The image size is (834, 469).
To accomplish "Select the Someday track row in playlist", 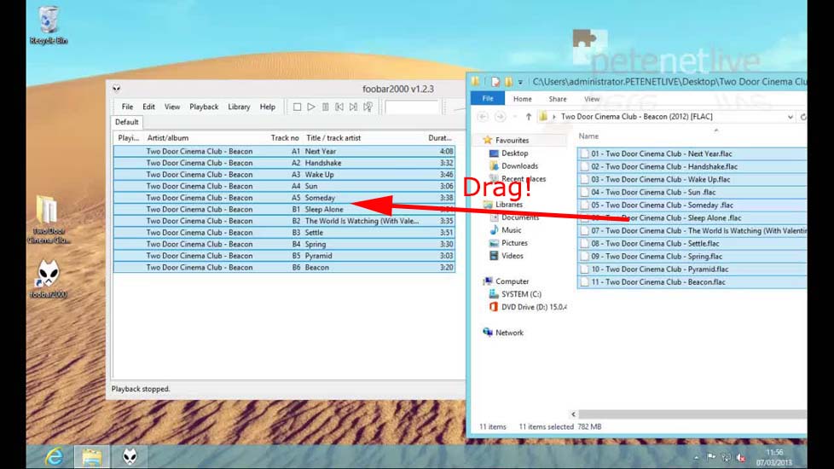I will pos(284,198).
